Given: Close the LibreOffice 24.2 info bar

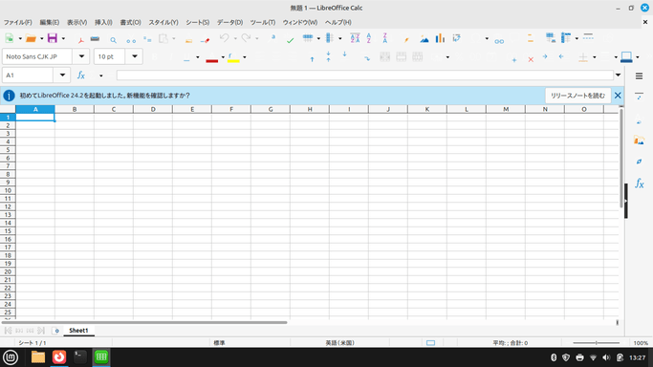Looking at the screenshot, I should tap(618, 96).
